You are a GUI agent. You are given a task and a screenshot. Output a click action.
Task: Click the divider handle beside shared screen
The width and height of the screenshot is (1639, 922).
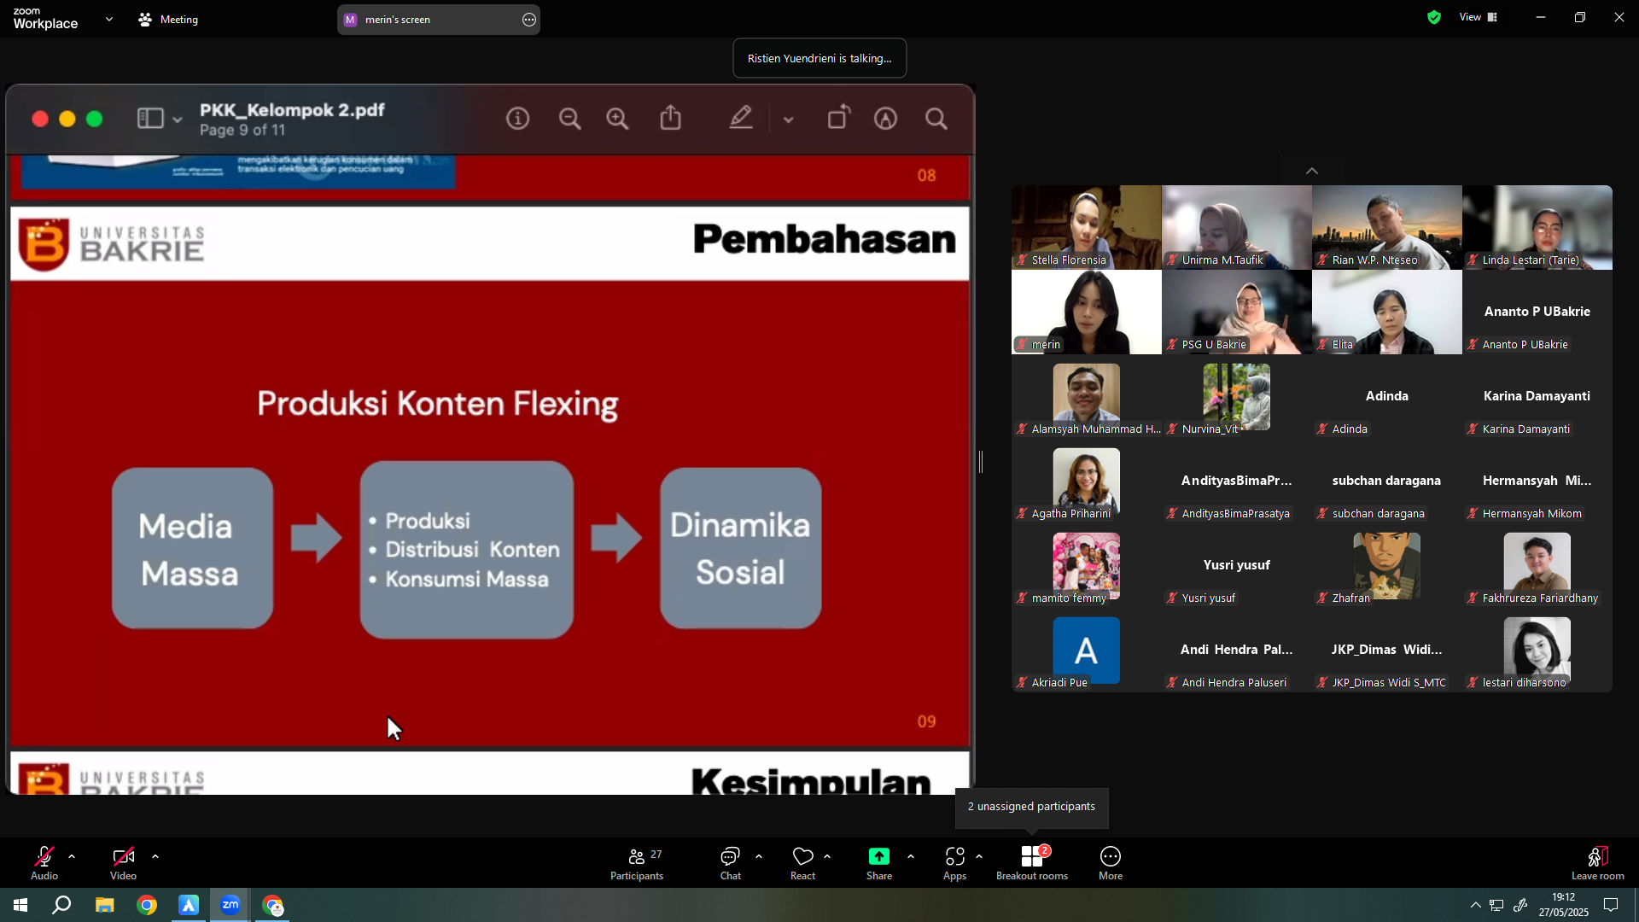(x=981, y=462)
